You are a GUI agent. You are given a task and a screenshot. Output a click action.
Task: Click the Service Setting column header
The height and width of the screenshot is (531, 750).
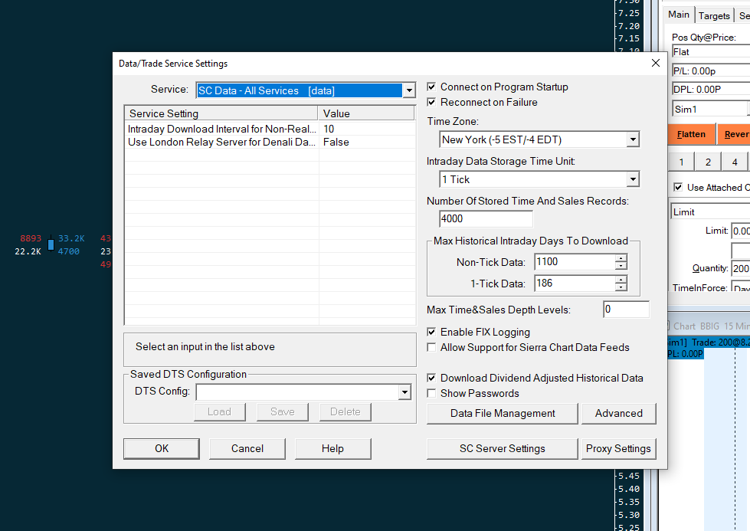coord(221,113)
